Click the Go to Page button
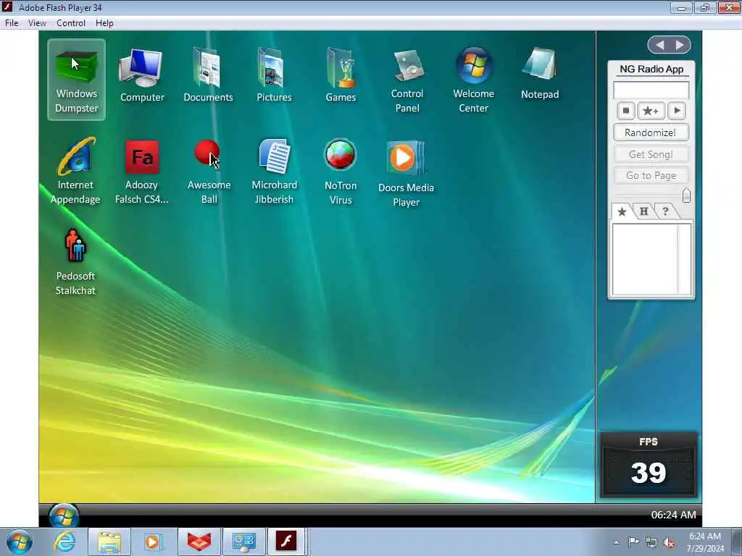The width and height of the screenshot is (742, 556). pyautogui.click(x=651, y=175)
